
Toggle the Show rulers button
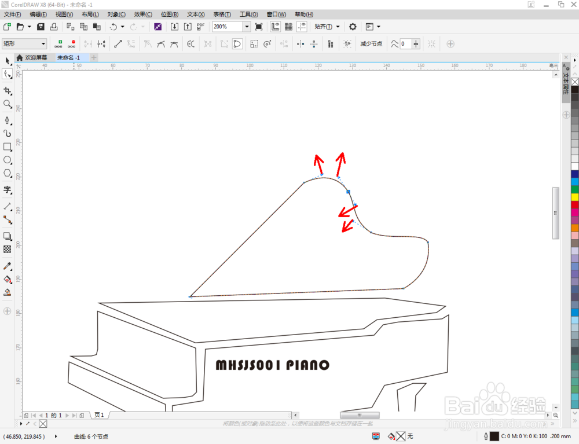click(x=276, y=27)
